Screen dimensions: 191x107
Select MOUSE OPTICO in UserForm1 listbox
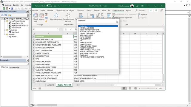(98, 39)
